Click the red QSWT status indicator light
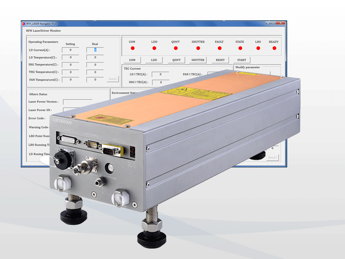Screen dimensions: 345x259 click(176, 48)
